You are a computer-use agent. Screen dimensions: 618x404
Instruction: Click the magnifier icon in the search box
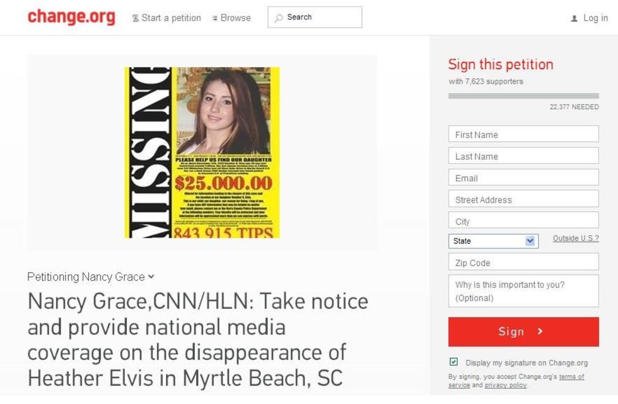[279, 18]
